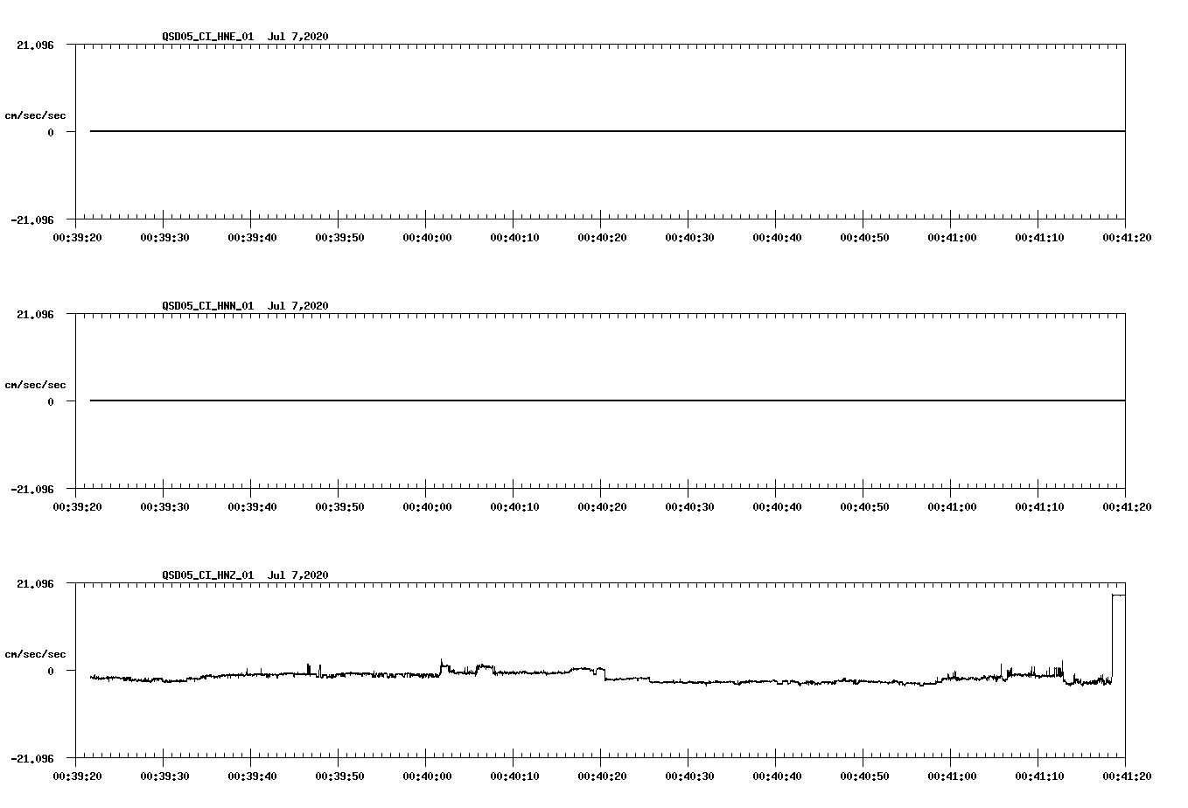Click the 00:39:30 time label under HNZ plot

point(164,776)
